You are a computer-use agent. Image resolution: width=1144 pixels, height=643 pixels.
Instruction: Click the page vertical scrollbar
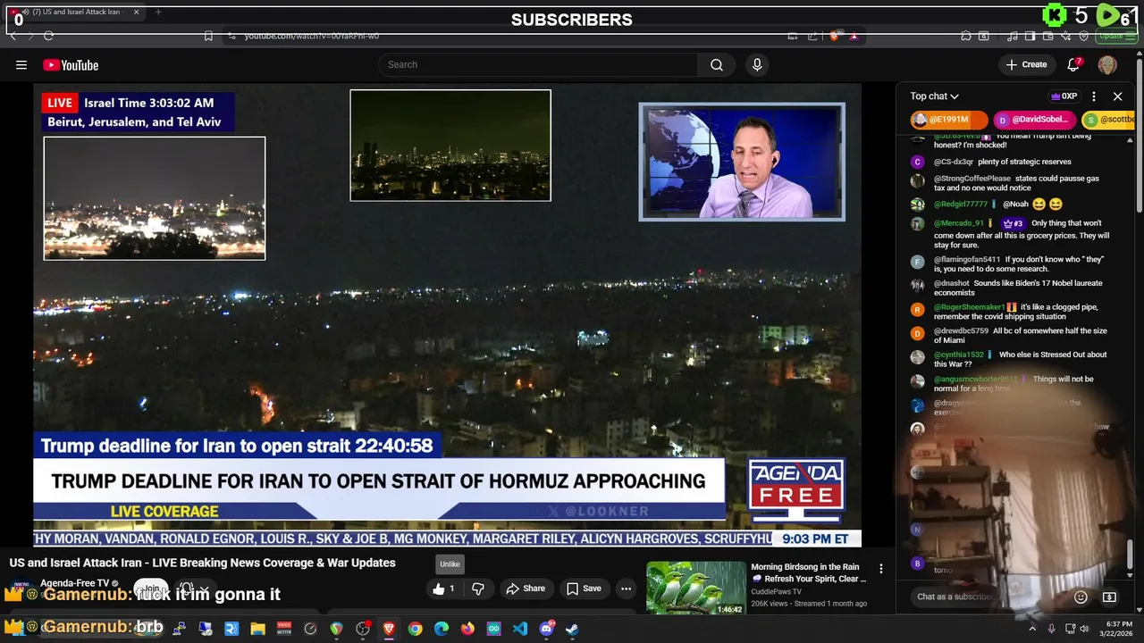pos(1140,134)
